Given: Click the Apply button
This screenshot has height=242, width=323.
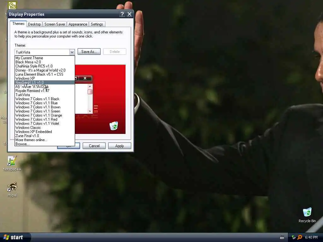Looking at the screenshot, I should [x=120, y=146].
